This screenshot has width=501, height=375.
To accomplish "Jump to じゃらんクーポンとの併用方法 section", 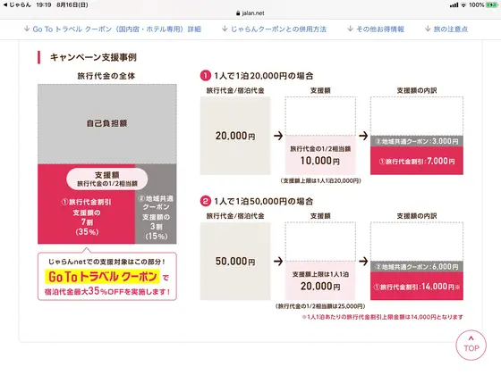I will pyautogui.click(x=274, y=29).
